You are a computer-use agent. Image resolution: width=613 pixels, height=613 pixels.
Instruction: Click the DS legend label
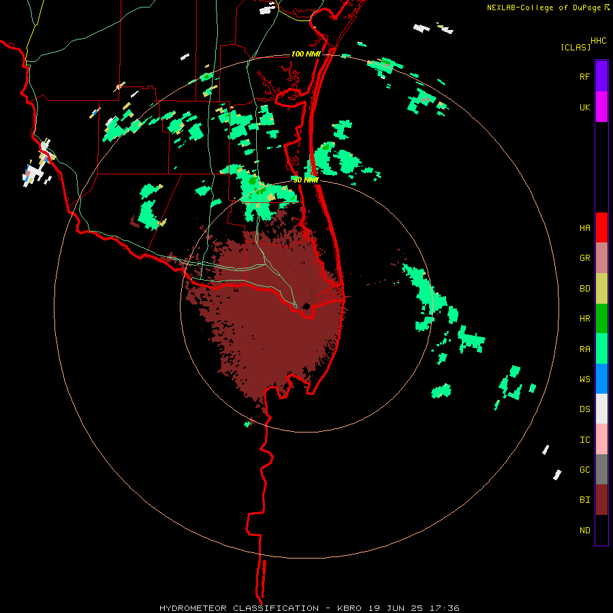click(584, 409)
